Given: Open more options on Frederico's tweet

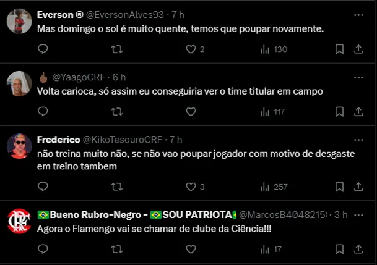Looking at the screenshot, I should pos(358,140).
